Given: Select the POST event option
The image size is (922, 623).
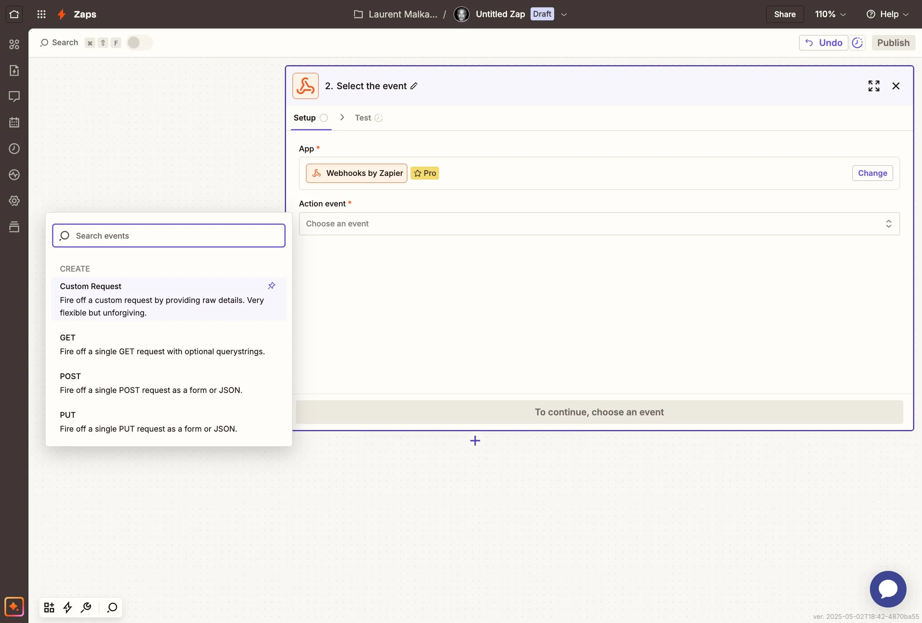Looking at the screenshot, I should [169, 383].
